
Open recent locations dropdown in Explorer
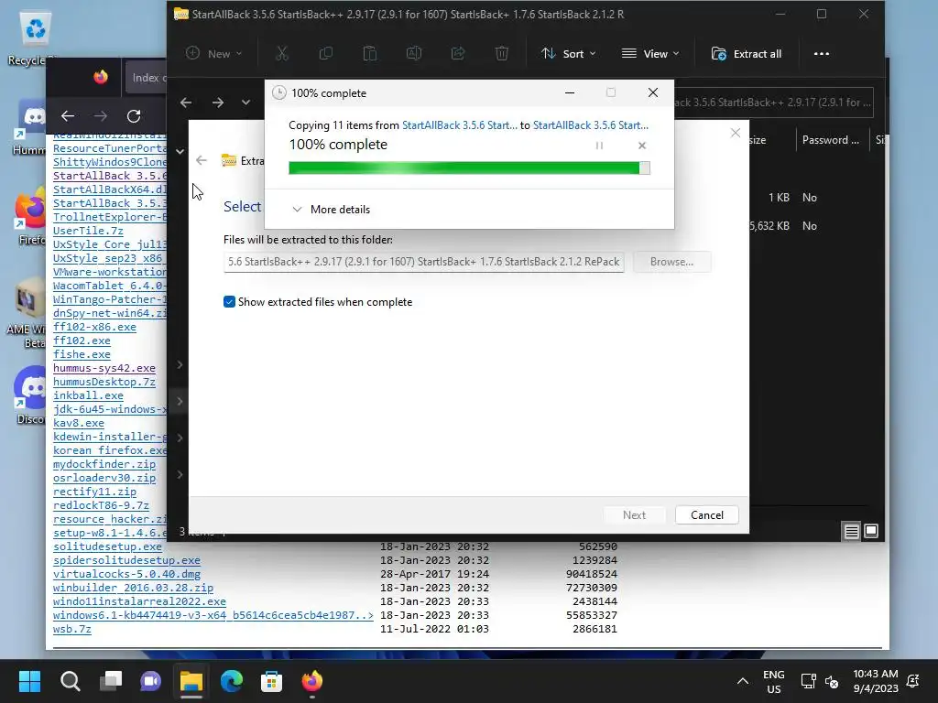pyautogui.click(x=245, y=103)
